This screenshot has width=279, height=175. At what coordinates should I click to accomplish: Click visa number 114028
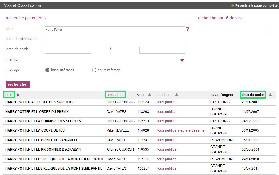(143, 130)
